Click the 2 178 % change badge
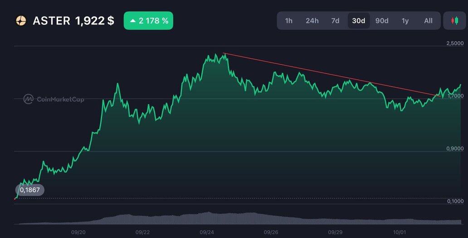The image size is (468, 238). click(148, 21)
